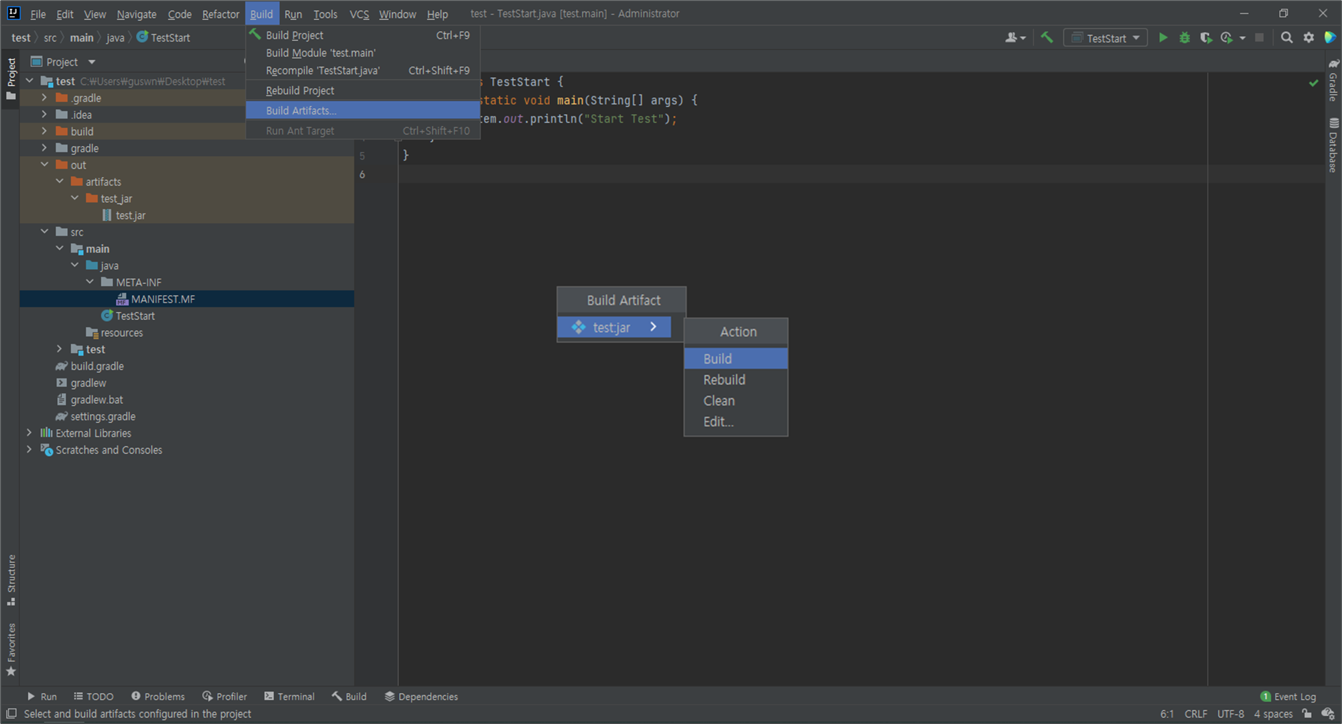The height and width of the screenshot is (724, 1342).
Task: Open the dropdown arrow beside the user icon
Action: click(x=1023, y=38)
